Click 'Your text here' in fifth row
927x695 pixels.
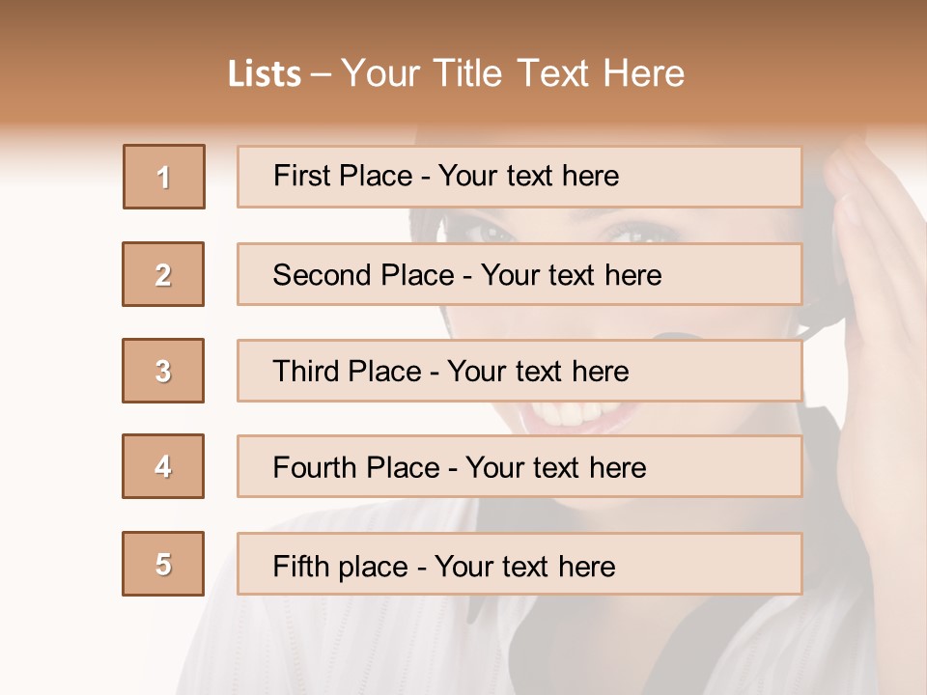click(x=525, y=566)
